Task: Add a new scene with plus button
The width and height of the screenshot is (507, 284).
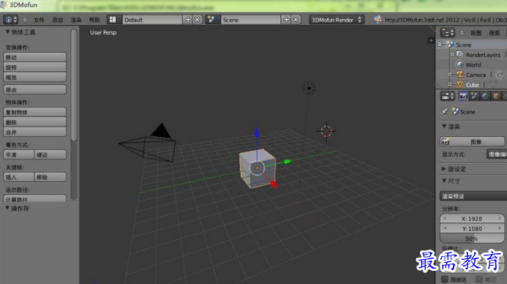Action: pos(286,20)
